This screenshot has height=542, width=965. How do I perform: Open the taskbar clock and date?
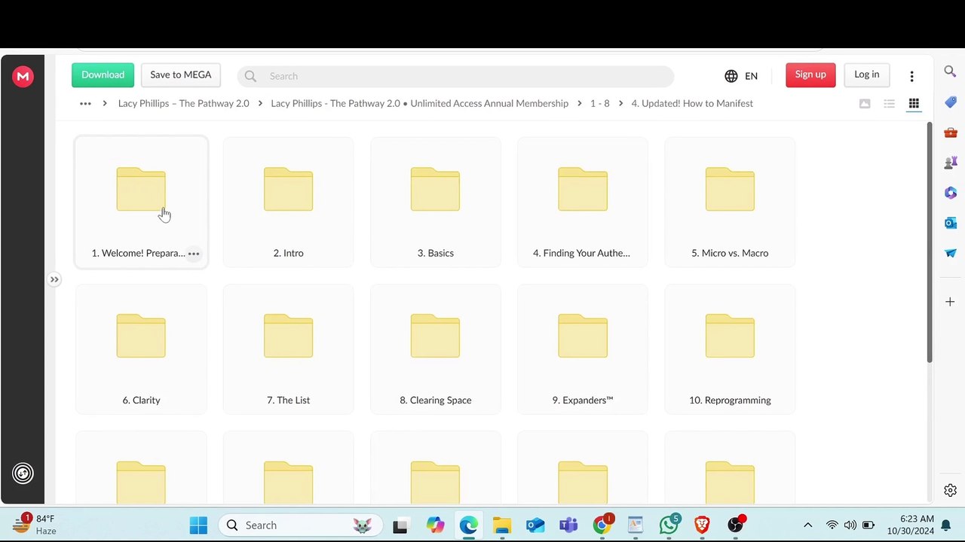[x=910, y=525]
